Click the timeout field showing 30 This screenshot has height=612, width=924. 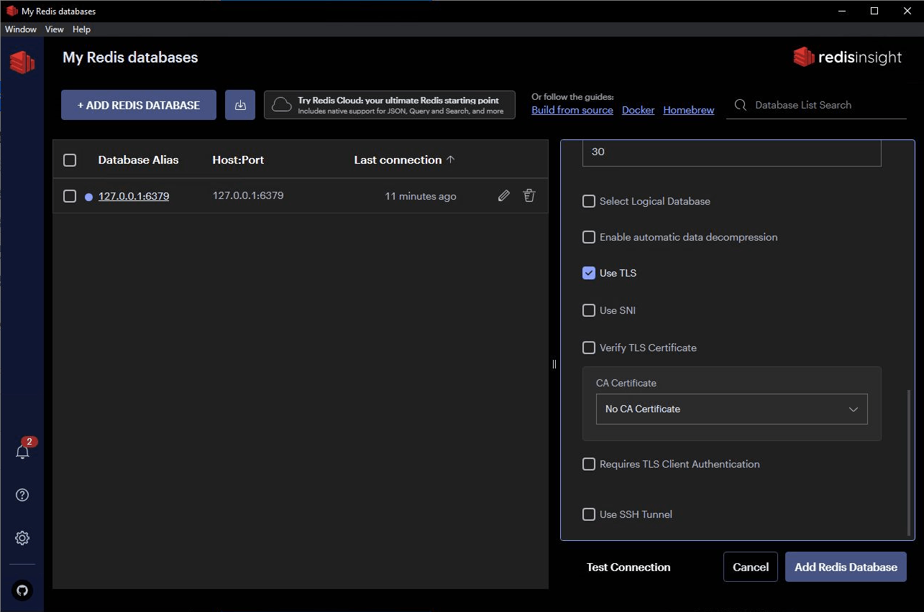click(x=731, y=152)
